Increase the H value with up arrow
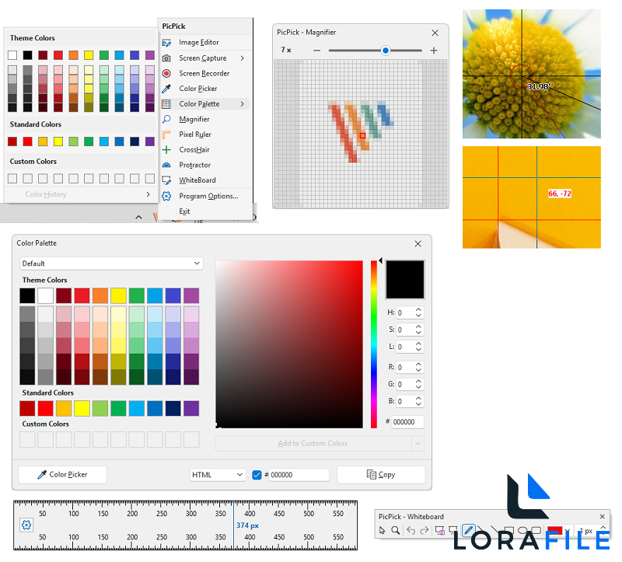The width and height of the screenshot is (622, 562). click(418, 310)
